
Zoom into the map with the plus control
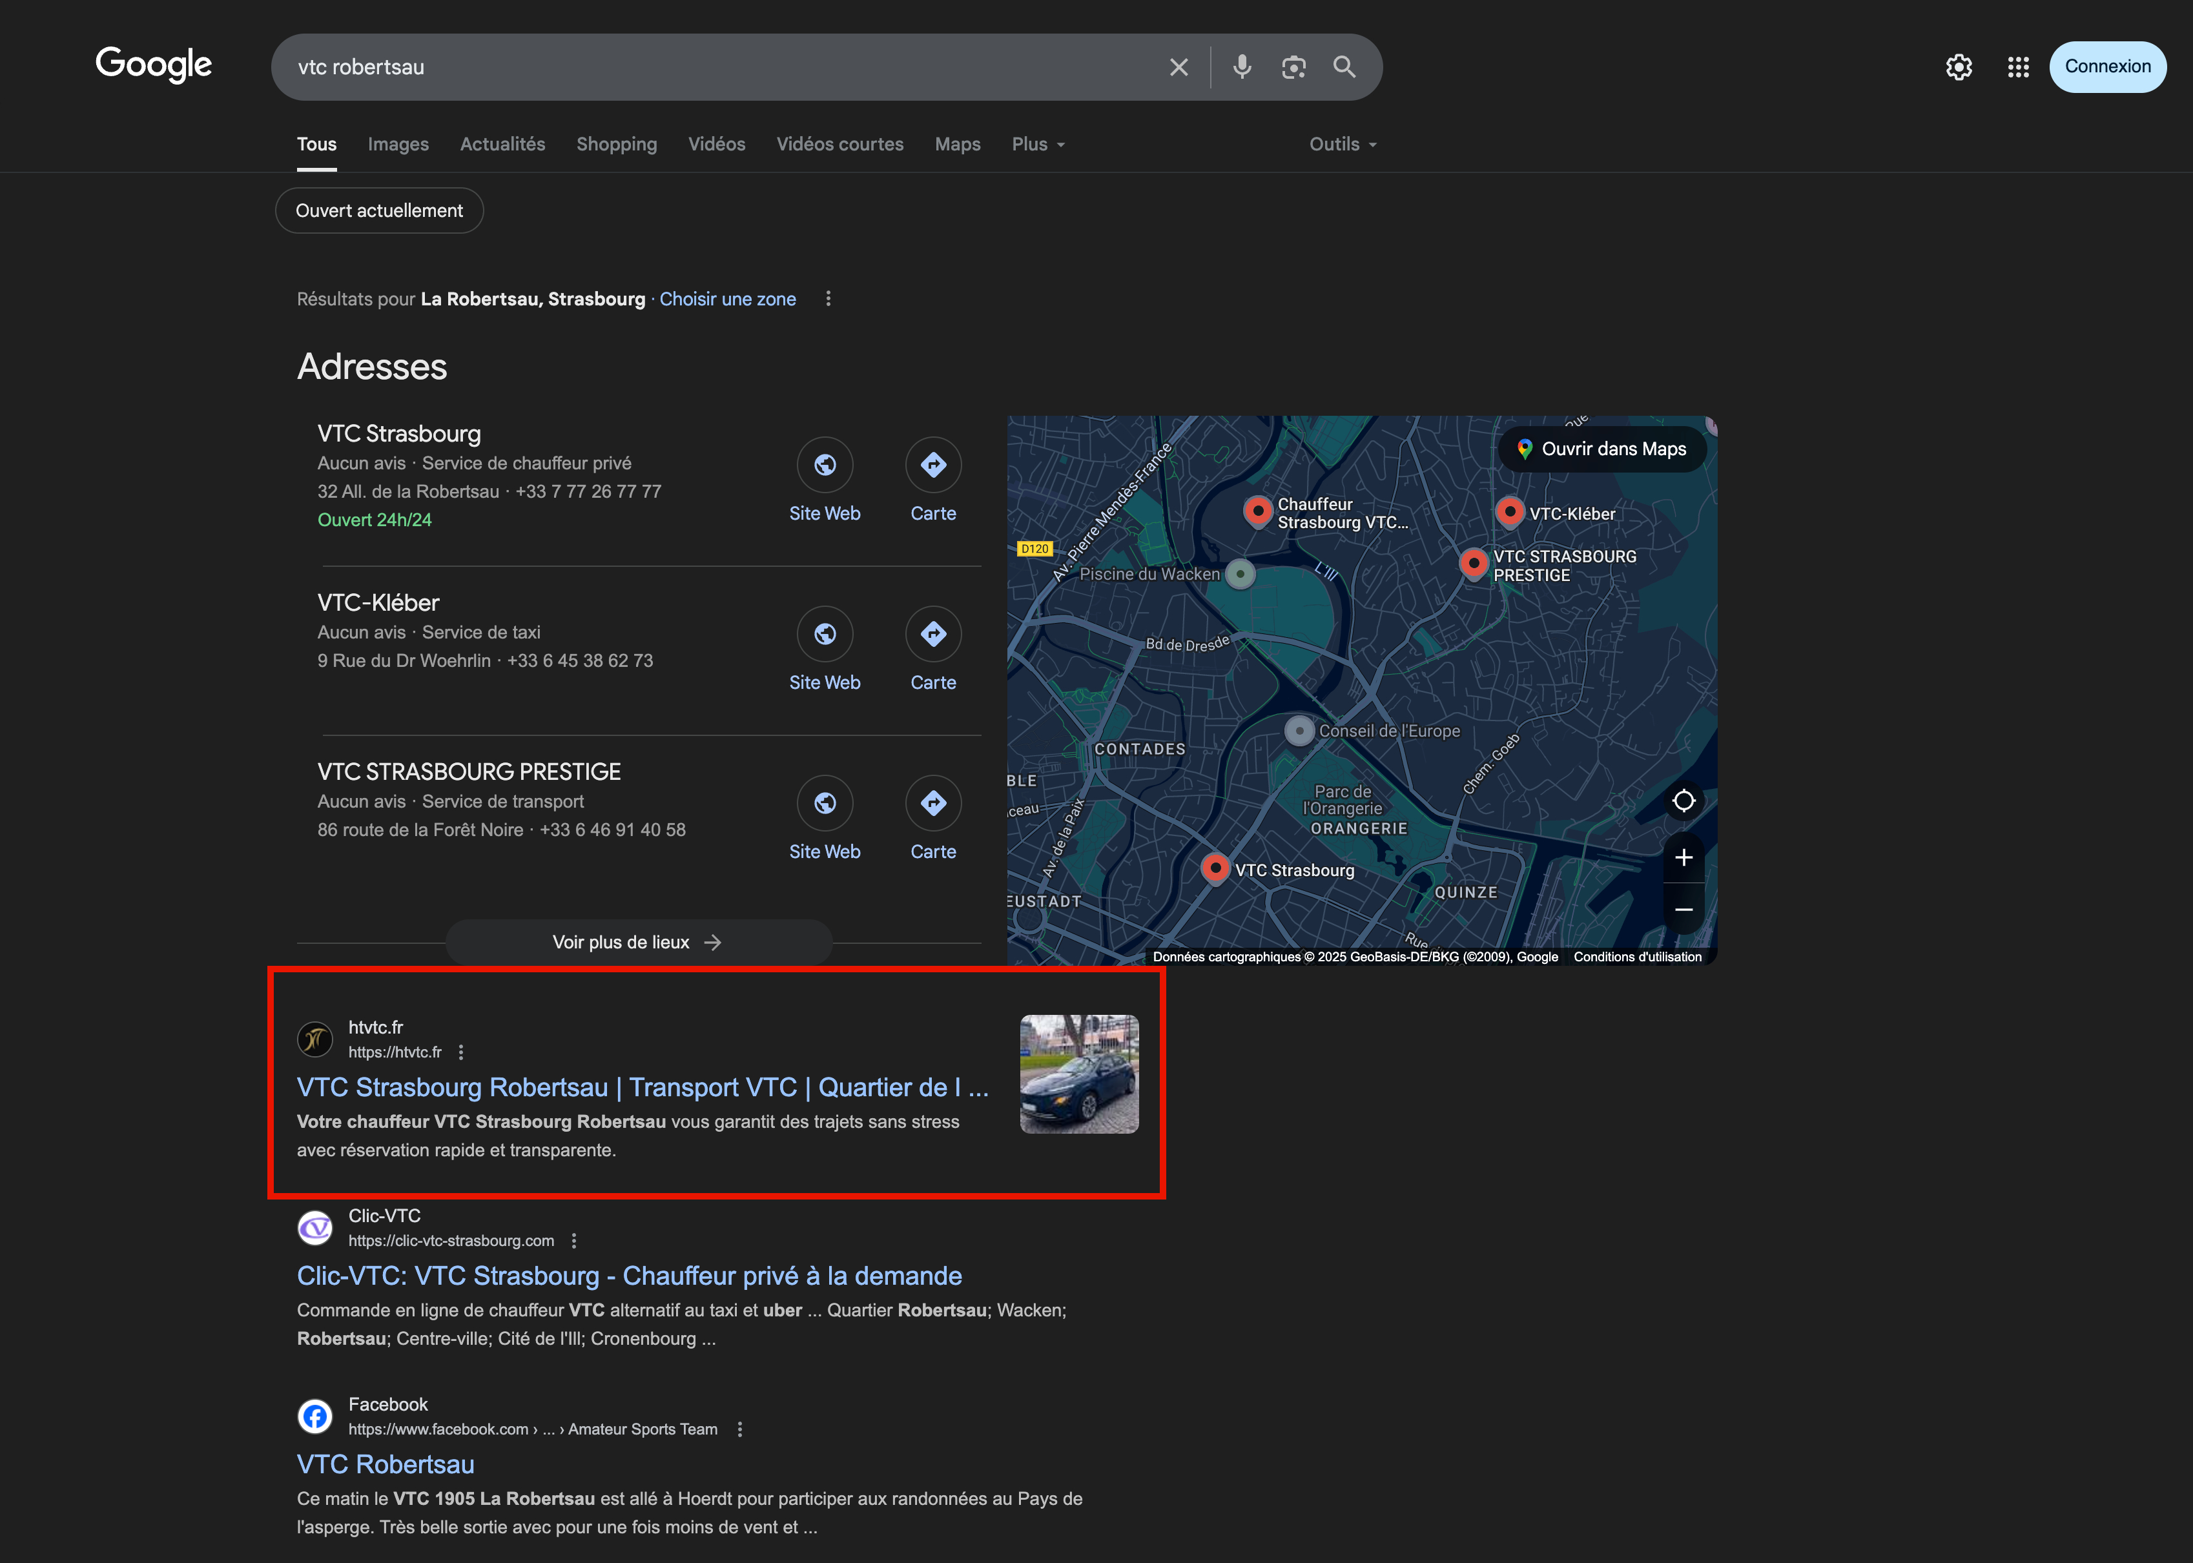point(1683,857)
